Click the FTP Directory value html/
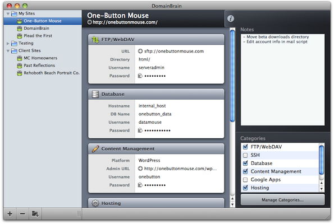 (x=144, y=59)
